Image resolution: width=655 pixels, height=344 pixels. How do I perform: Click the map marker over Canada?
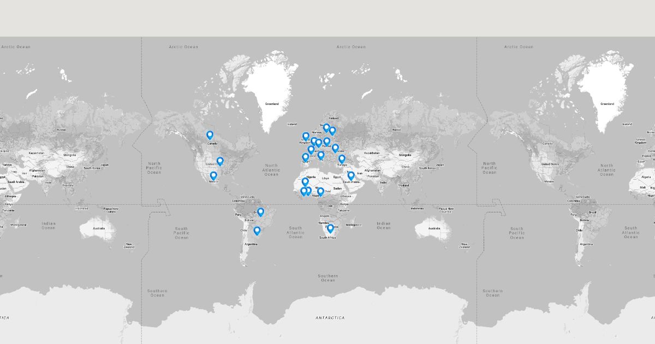(x=210, y=135)
